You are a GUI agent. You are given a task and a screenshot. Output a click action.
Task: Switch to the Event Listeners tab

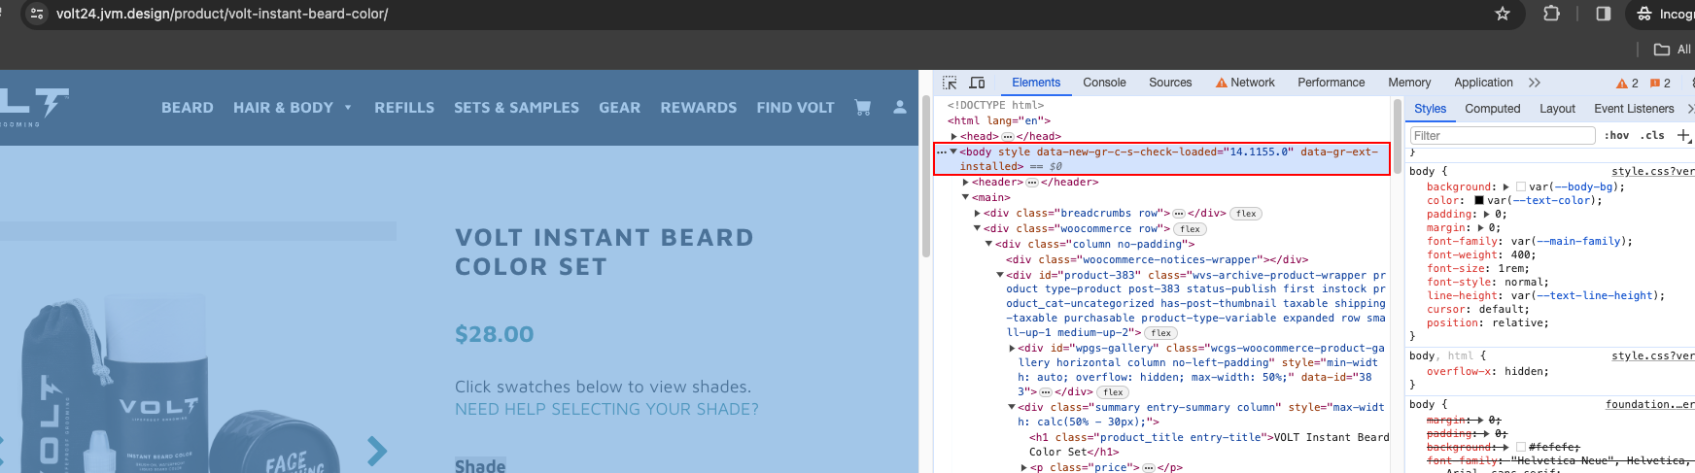coord(1634,109)
